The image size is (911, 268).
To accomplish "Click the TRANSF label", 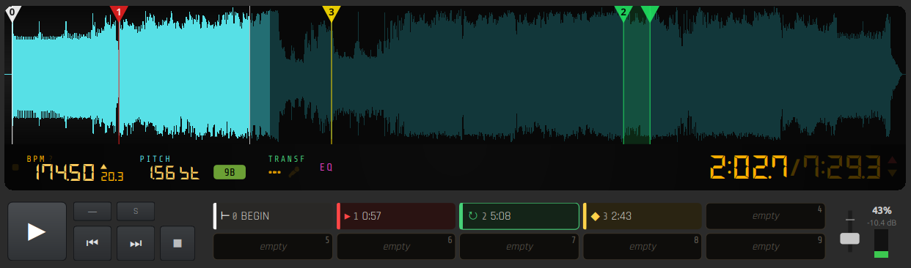I will 287,158.
